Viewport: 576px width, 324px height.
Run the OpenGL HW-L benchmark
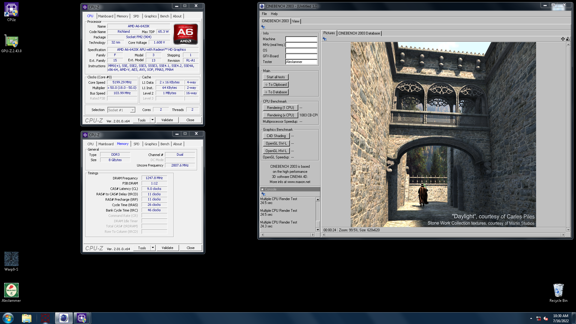(x=276, y=151)
